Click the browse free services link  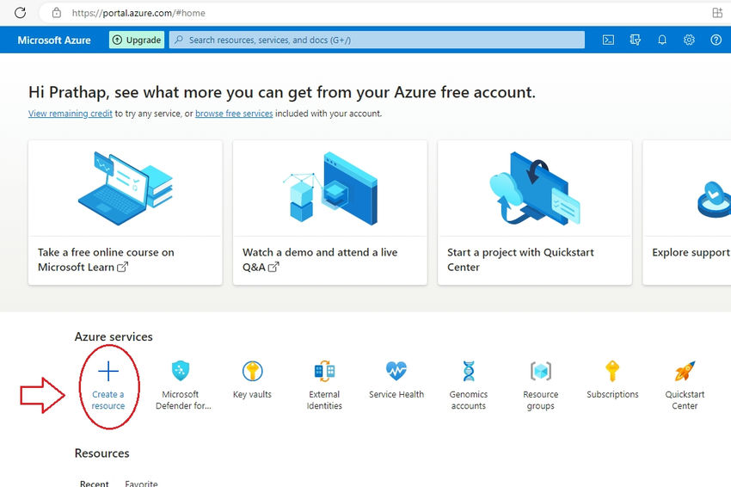[234, 114]
